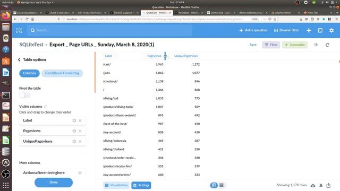Click the /products/diving-tank/ cell
This screenshot has height=191, width=340.
[x=118, y=107]
